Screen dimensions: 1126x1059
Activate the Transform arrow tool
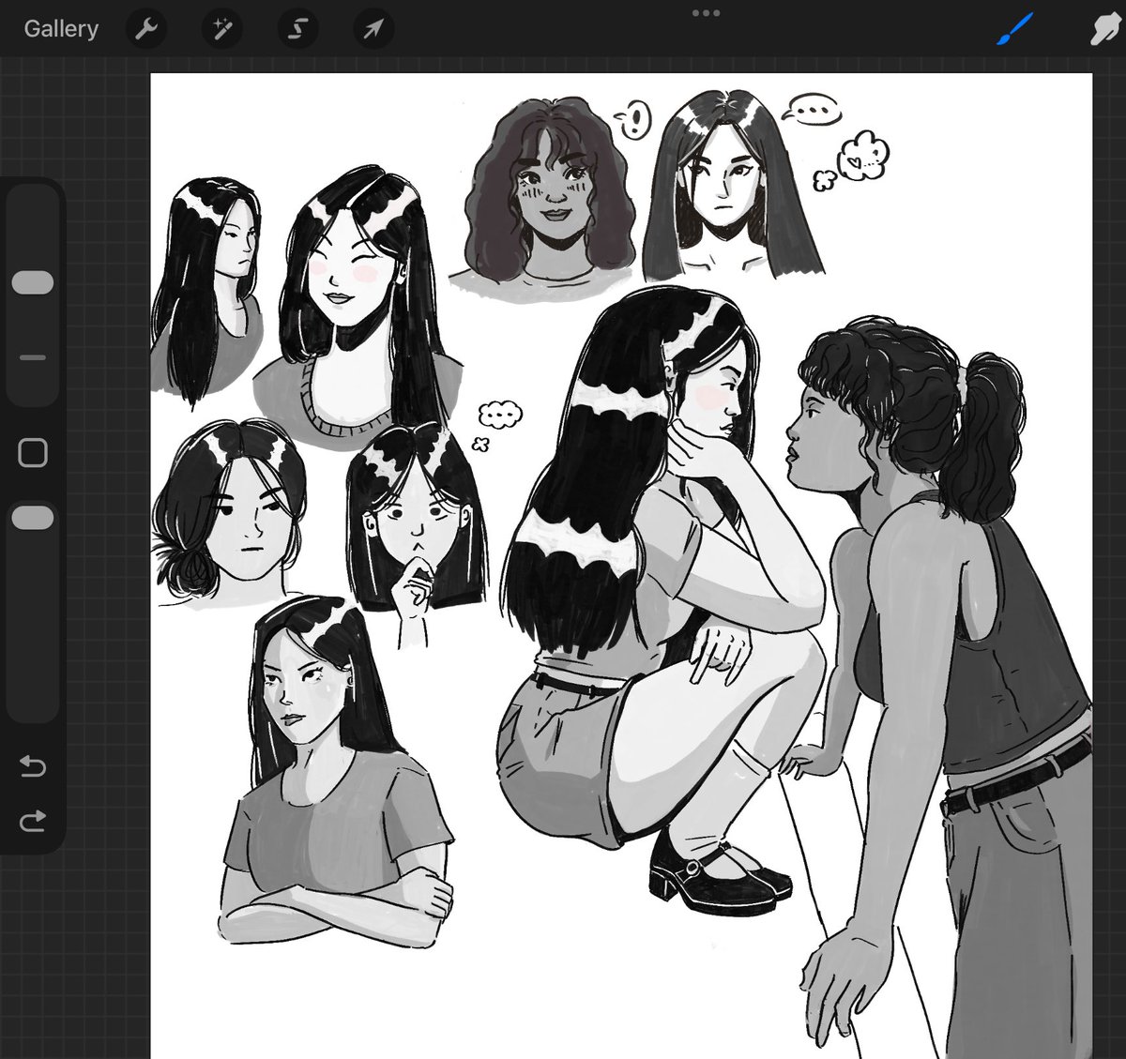[x=373, y=29]
